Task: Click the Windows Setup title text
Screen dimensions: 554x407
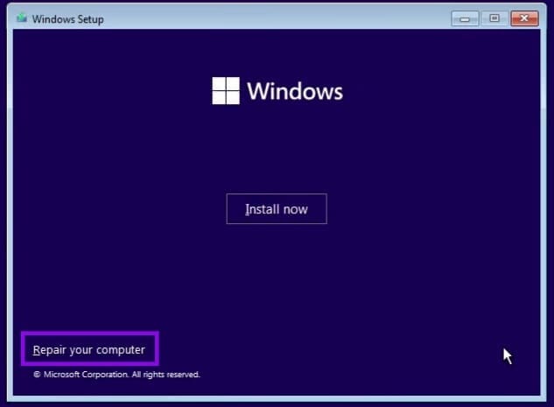Action: coord(68,19)
